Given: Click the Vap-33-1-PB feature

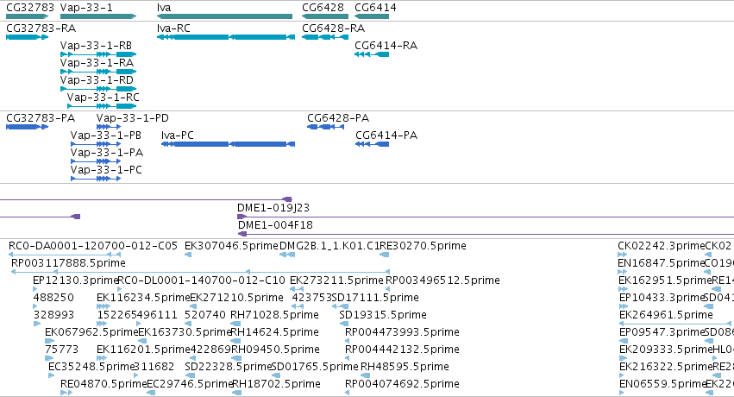Looking at the screenshot, I should tap(96, 144).
